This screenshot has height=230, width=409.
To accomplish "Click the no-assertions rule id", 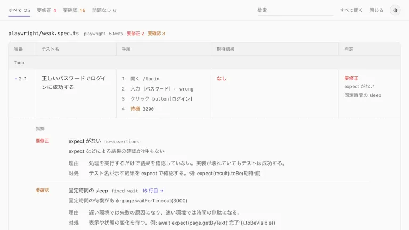I will [121, 141].
